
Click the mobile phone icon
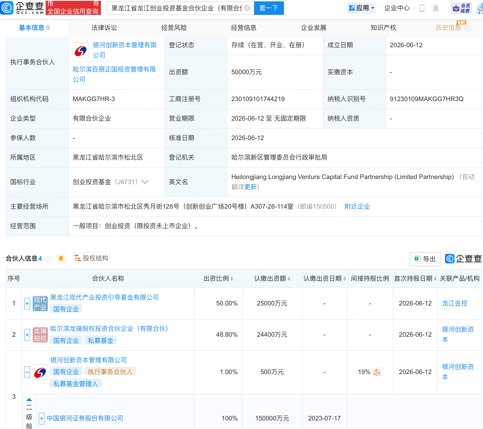tap(422, 8)
